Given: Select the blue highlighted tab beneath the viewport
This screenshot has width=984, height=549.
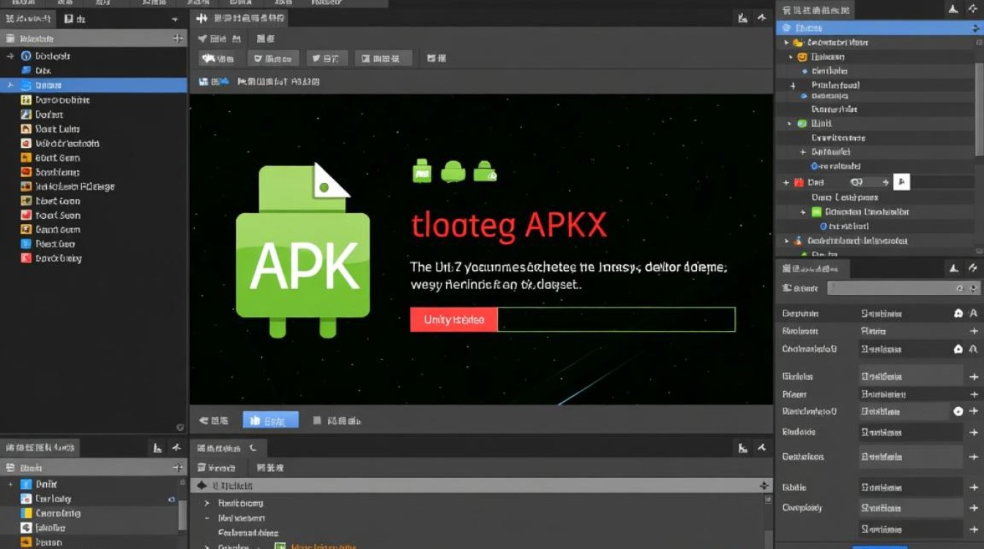Looking at the screenshot, I should (271, 420).
